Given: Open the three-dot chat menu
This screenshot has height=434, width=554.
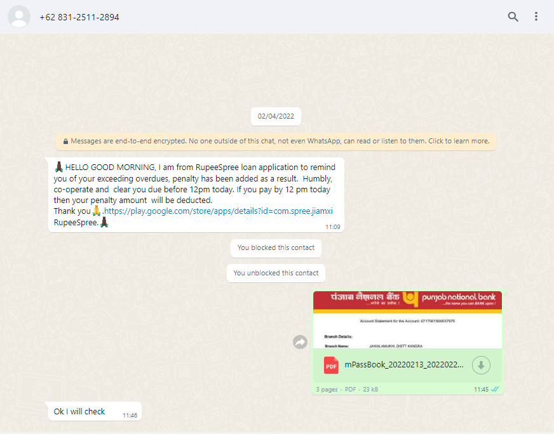Looking at the screenshot, I should pos(536,17).
